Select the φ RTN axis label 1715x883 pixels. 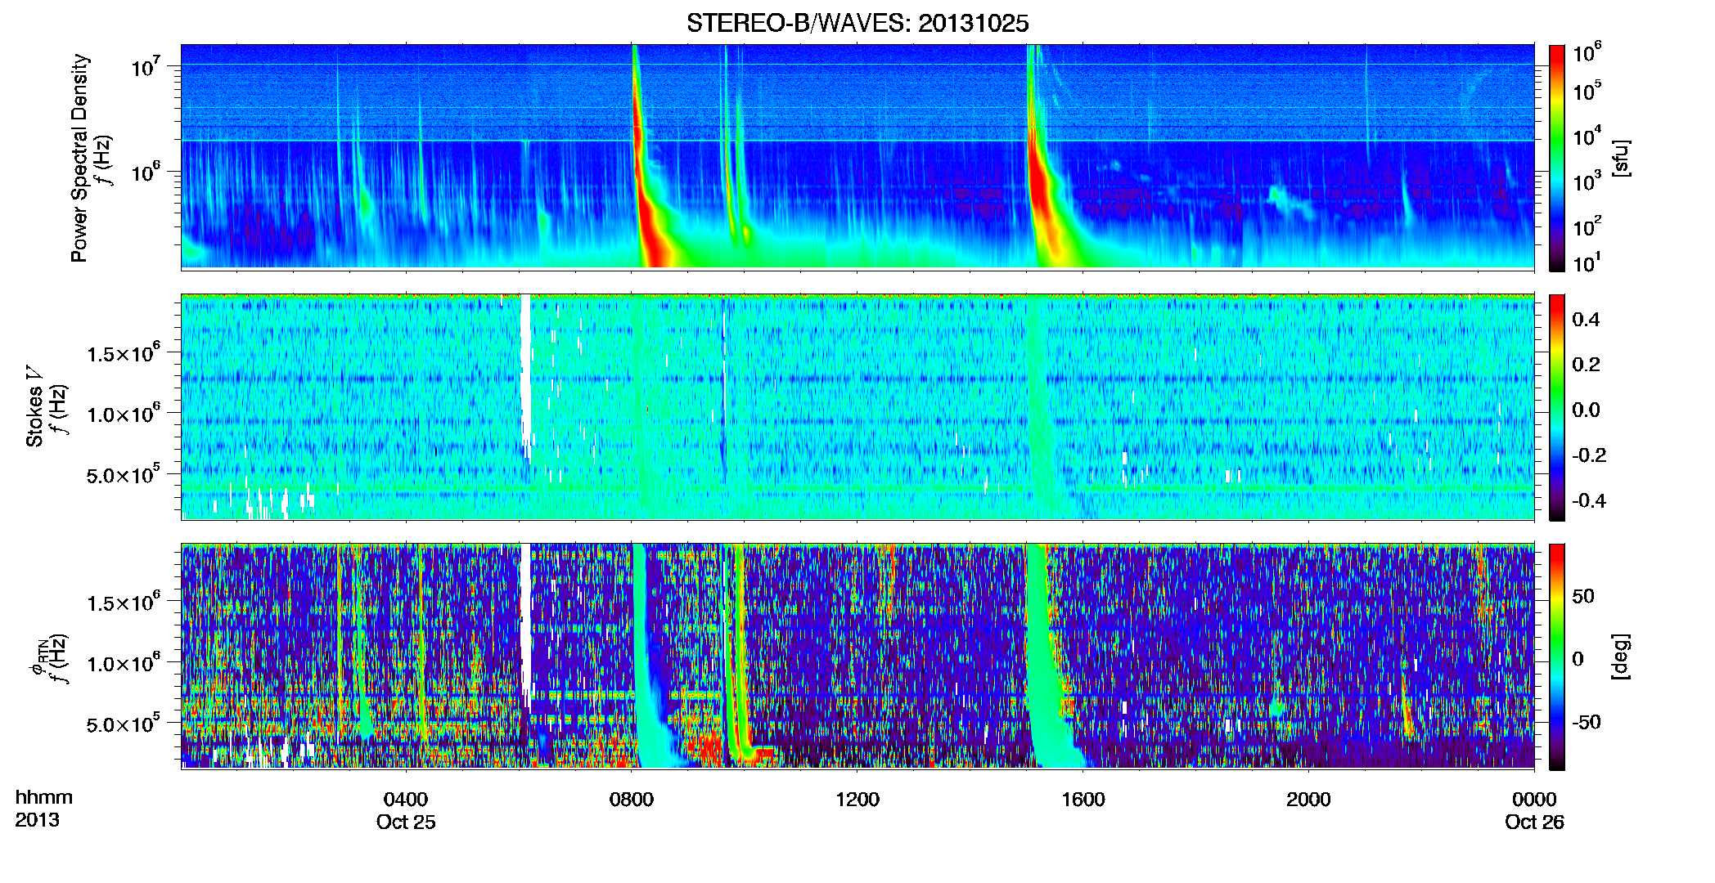click(38, 657)
